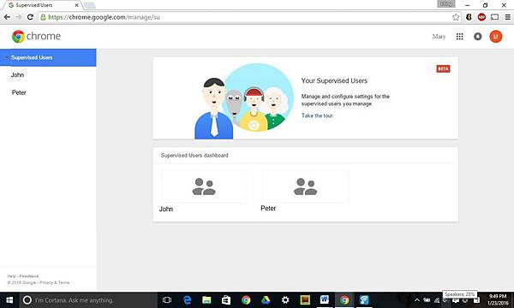Open the Windows Store taskbar icon

[226, 300]
